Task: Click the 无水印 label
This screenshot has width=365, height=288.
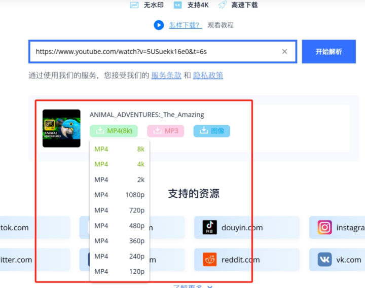Action: 154,5
